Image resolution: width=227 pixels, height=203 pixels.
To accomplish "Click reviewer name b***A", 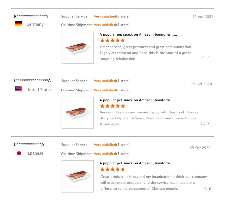I will coord(29,145).
